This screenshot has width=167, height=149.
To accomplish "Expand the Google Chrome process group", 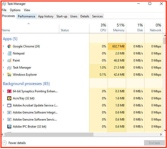I will pos(3,46).
